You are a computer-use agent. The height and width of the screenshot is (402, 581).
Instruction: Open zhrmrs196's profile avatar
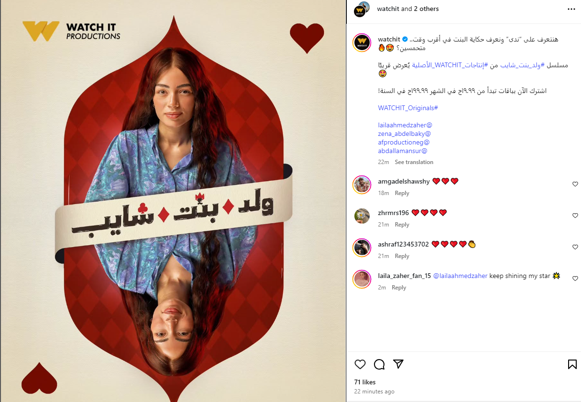(362, 216)
